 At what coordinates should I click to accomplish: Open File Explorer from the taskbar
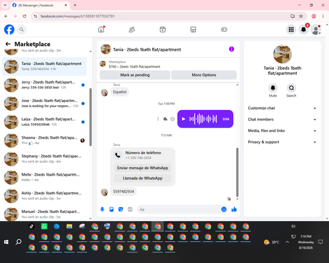[x=69, y=226]
